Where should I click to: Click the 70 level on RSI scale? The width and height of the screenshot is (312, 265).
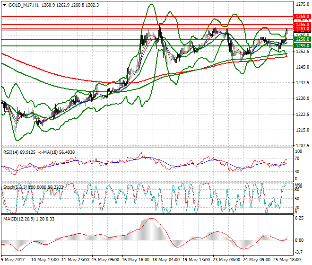click(x=297, y=159)
